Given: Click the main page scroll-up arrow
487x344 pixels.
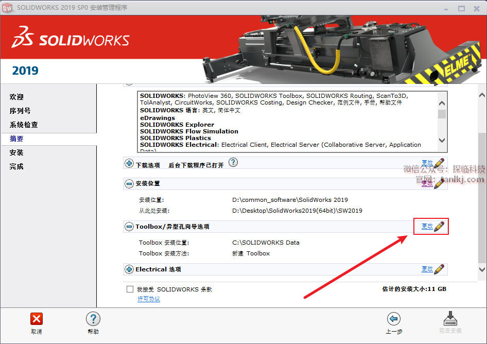Looking at the screenshot, I should click(482, 95).
